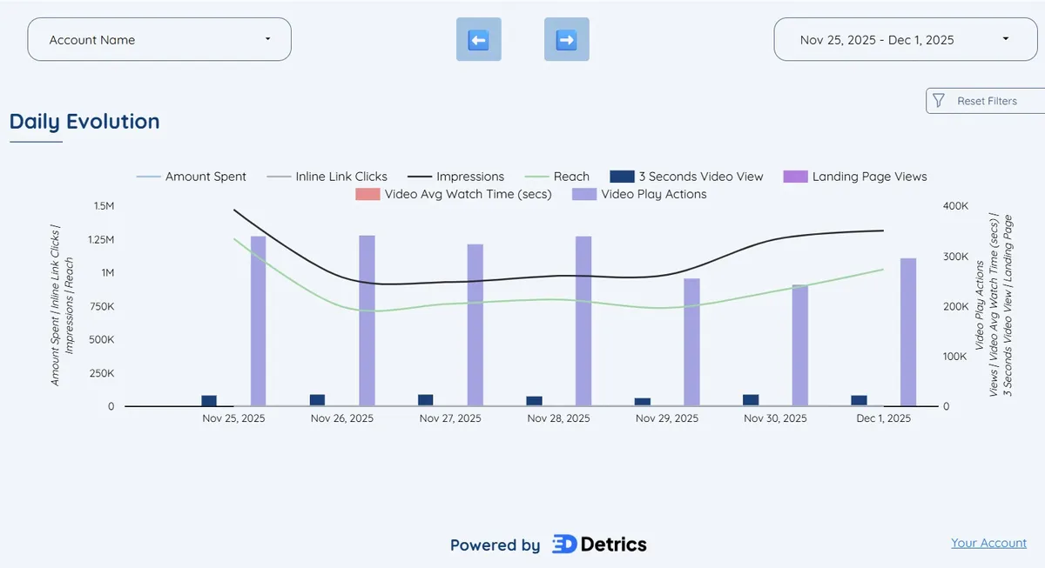1045x568 pixels.
Task: Toggle the Impressions series in the legend
Action: [x=469, y=176]
